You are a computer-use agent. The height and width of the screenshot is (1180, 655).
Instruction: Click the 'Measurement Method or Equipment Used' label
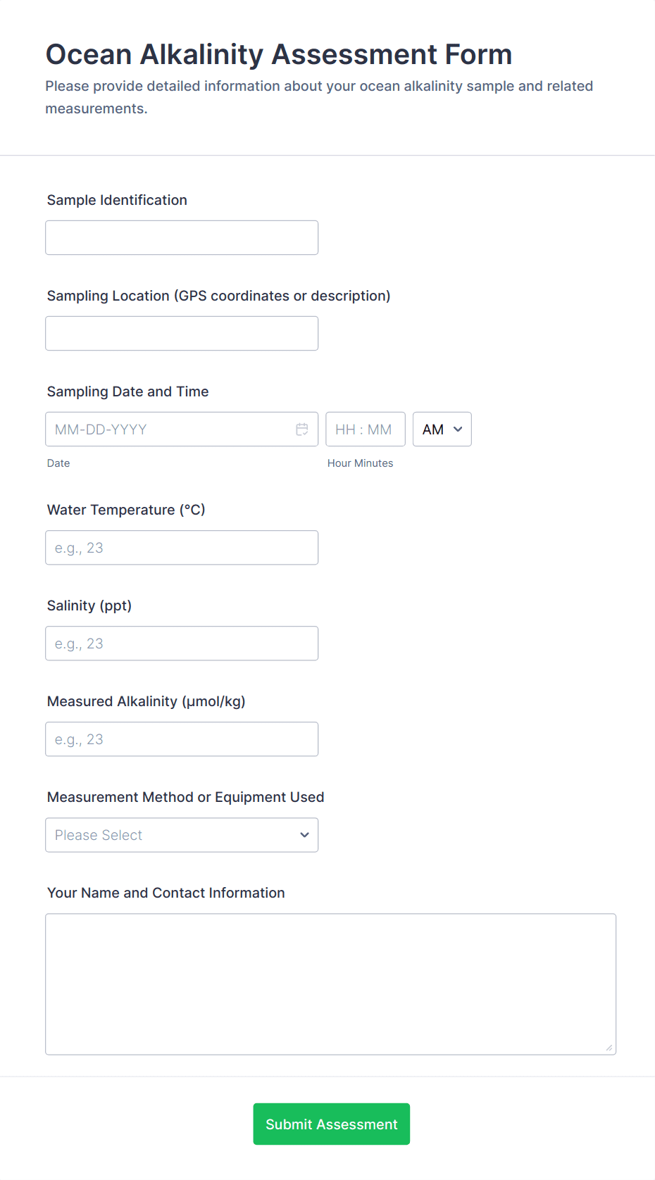pos(185,798)
